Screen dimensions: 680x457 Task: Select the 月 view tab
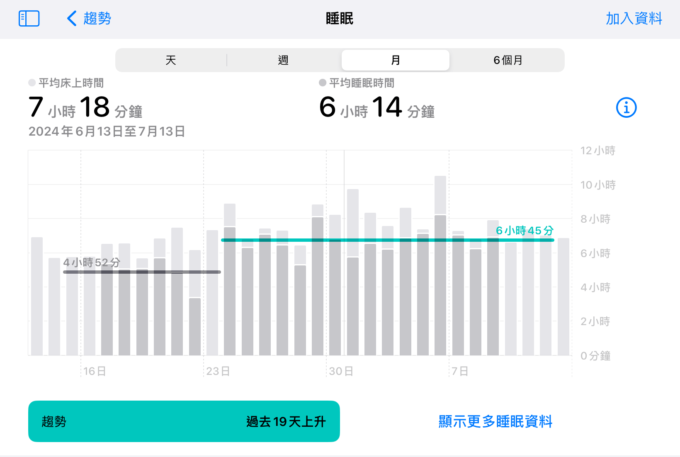[396, 61]
